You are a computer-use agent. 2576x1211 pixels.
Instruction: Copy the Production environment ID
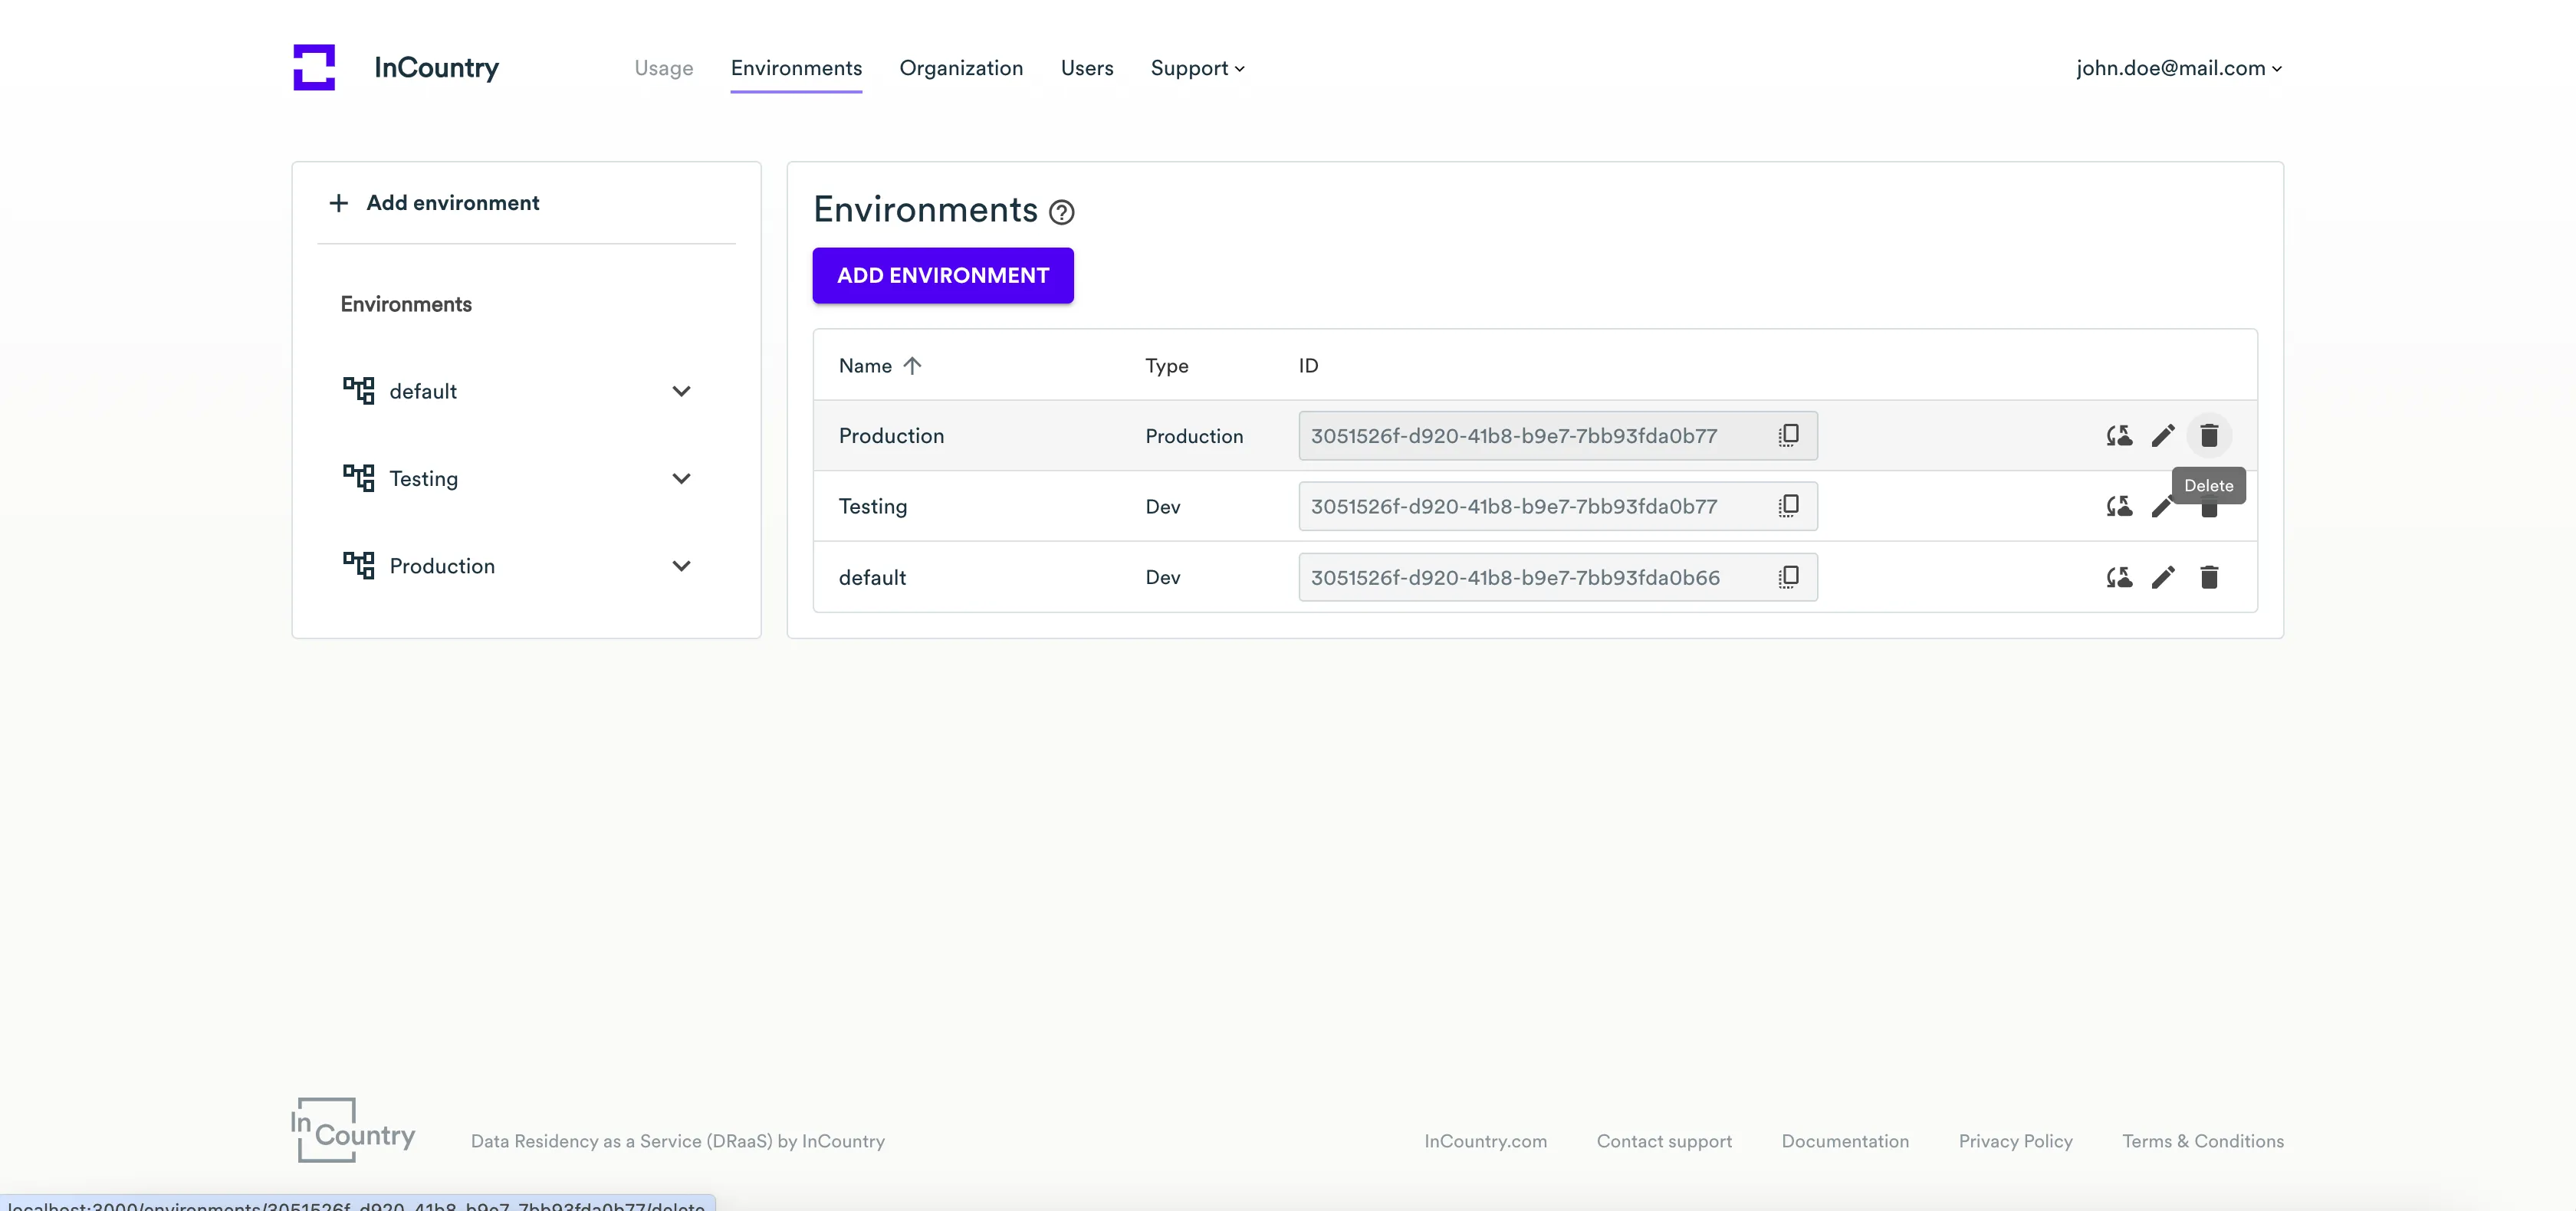[1788, 435]
